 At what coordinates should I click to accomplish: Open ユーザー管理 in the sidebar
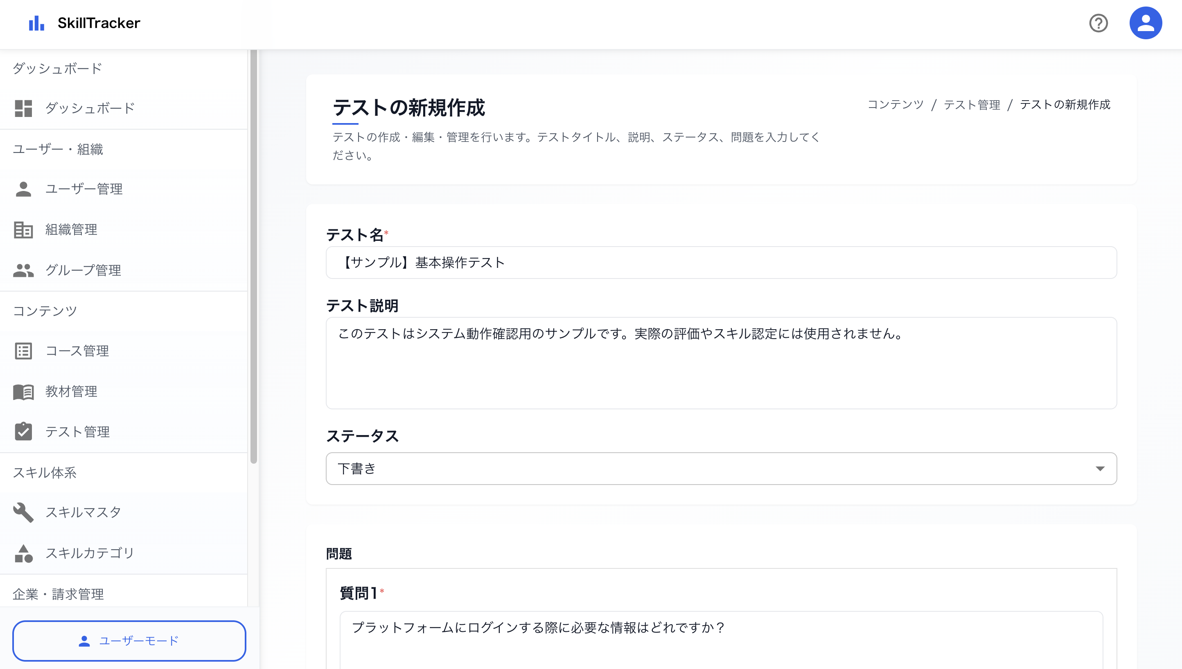83,189
